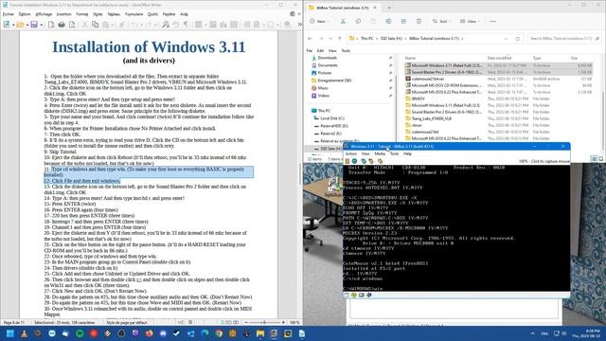606x341 pixels.
Task: Click the Open folder icon in Writer toolbar
Action: tap(20, 25)
